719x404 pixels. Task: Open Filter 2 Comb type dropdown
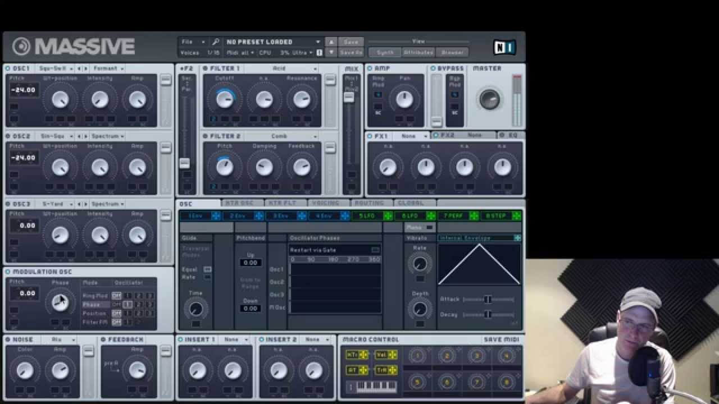(281, 136)
